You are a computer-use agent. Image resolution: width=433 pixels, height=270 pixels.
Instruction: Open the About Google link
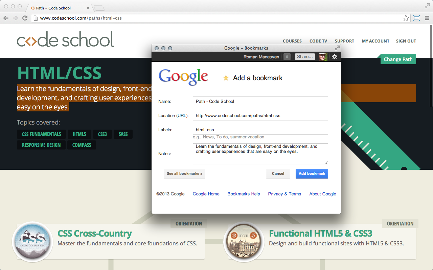323,194
